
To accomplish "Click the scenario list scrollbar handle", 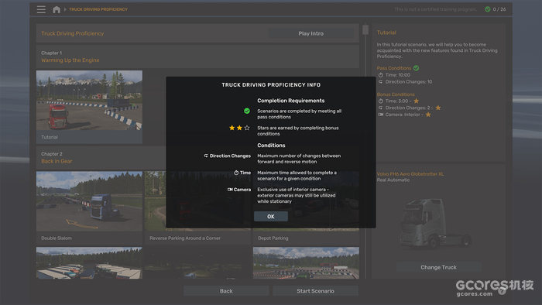I will point(365,29).
